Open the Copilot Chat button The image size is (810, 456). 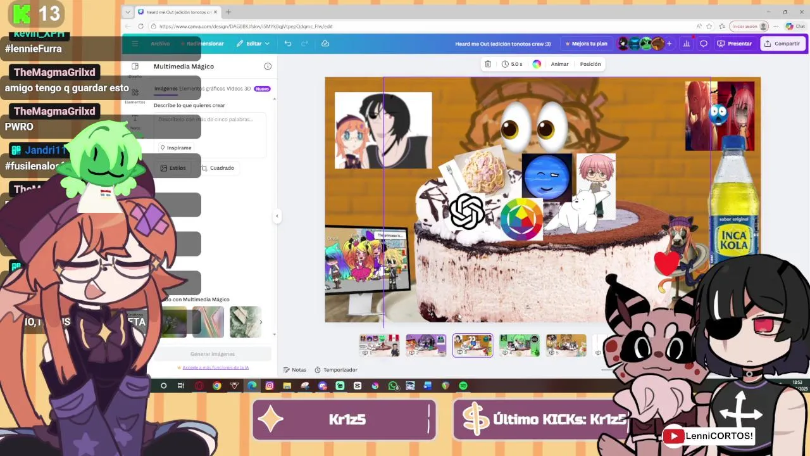coord(795,27)
